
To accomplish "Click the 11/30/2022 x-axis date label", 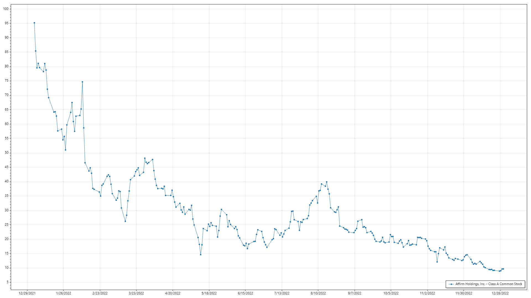I will point(464,293).
